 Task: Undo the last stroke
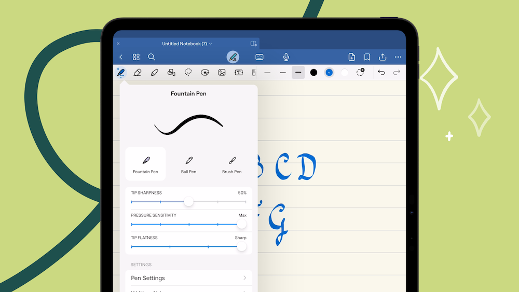pyautogui.click(x=381, y=73)
